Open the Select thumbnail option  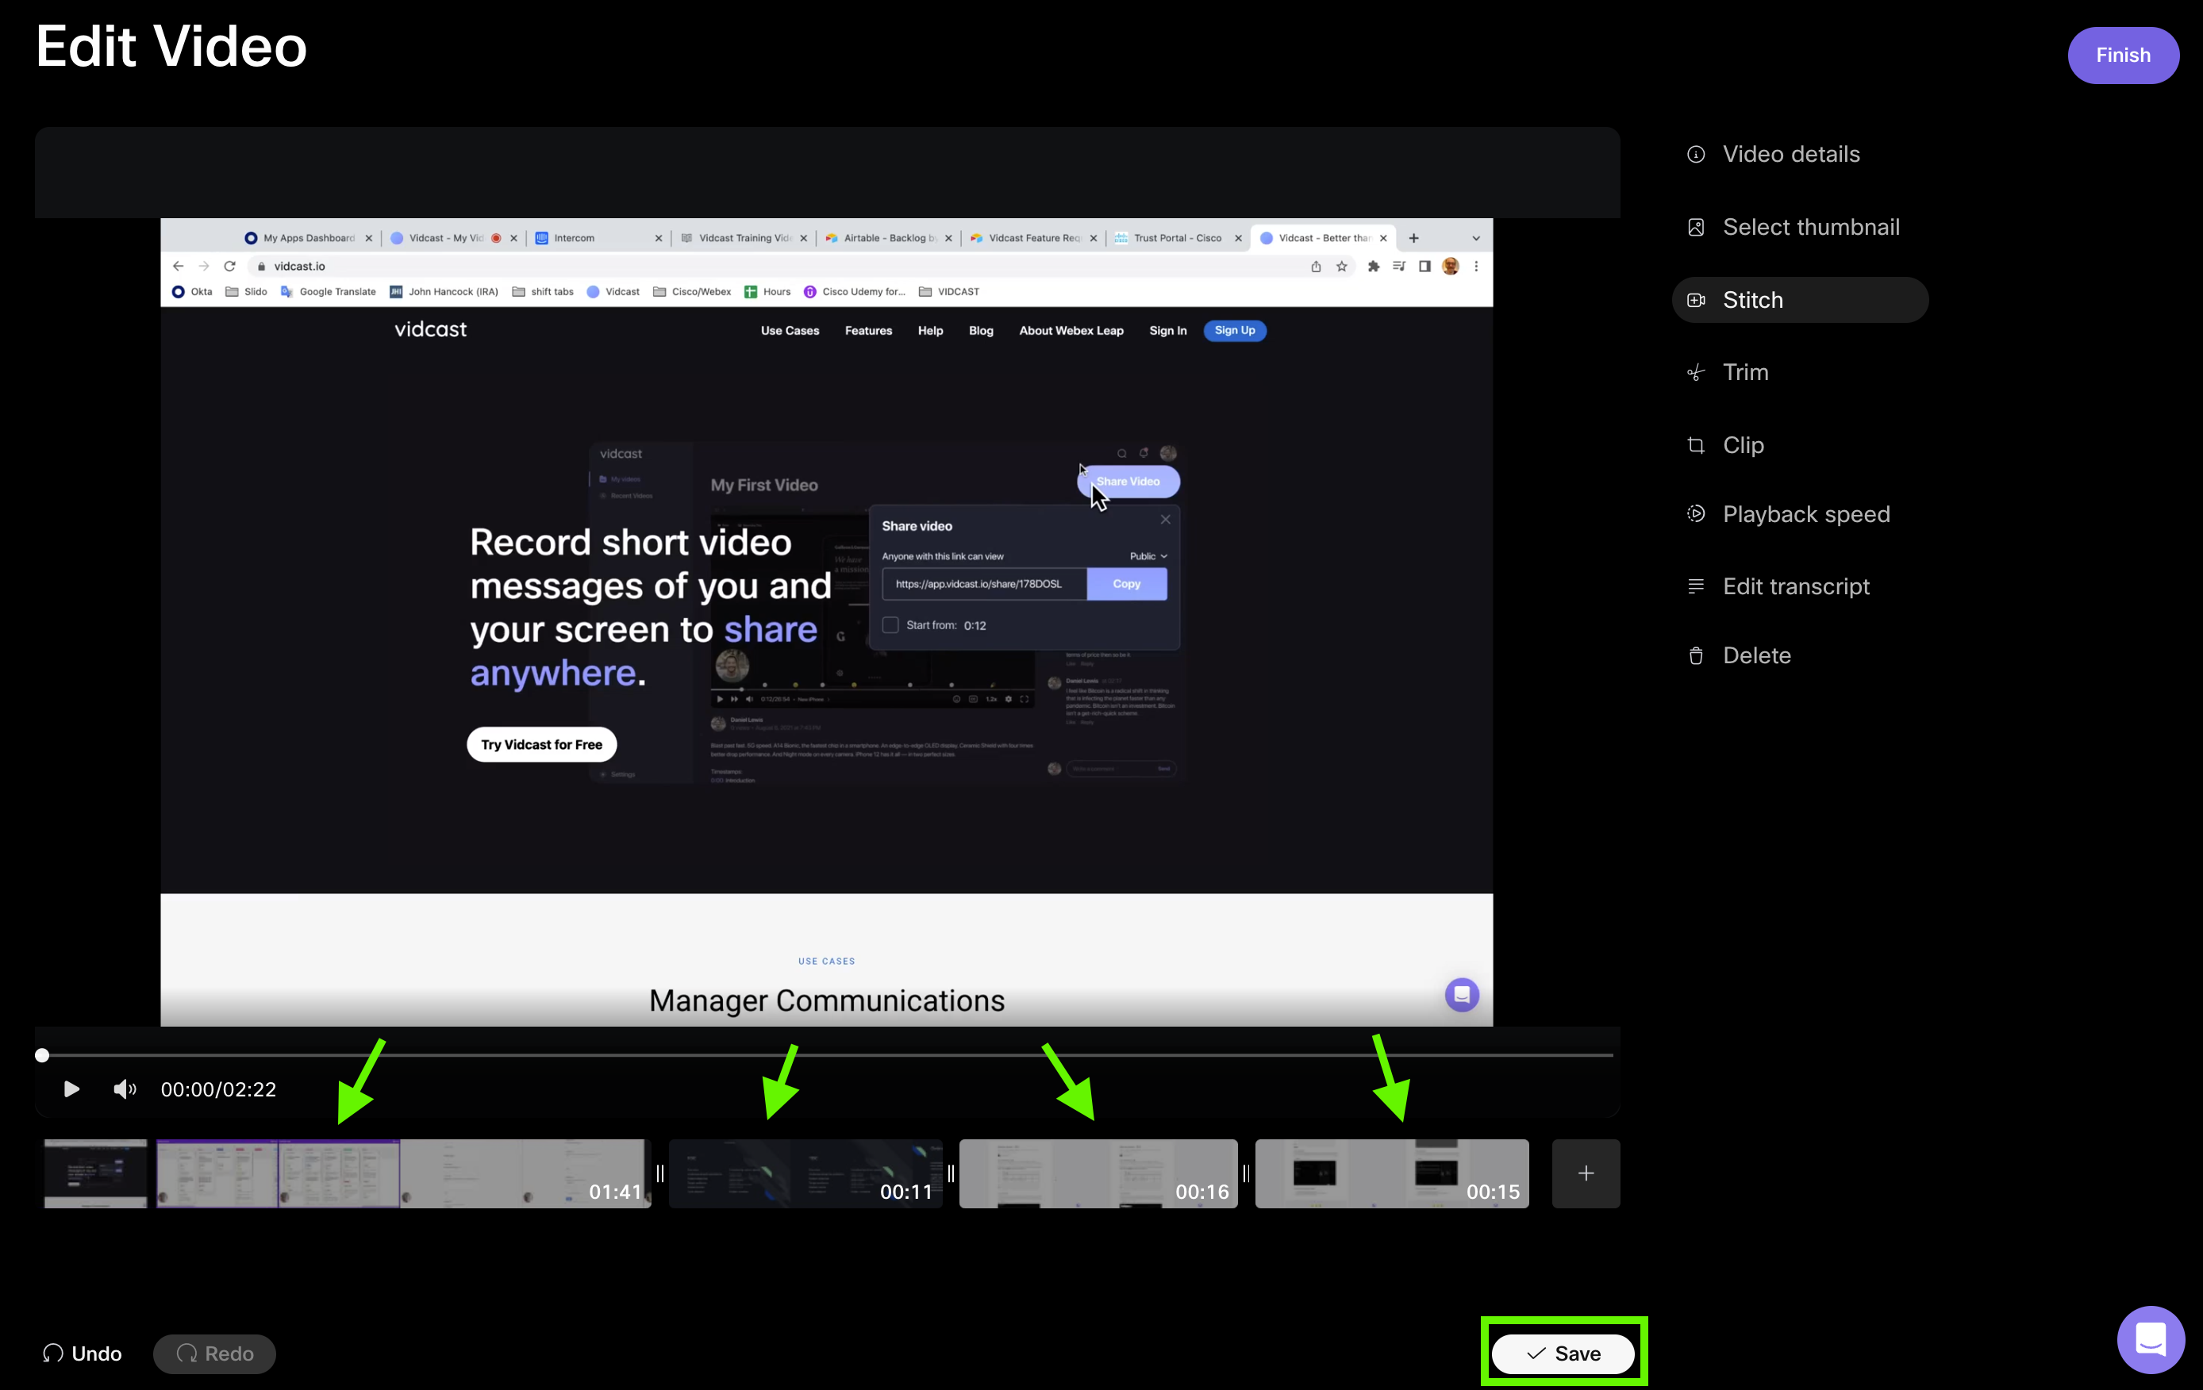click(1794, 227)
